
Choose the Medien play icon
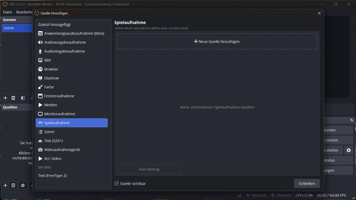tap(40, 105)
